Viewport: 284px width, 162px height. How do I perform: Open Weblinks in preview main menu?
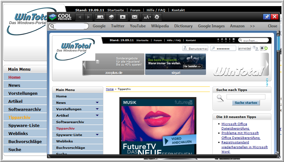pyautogui.click(x=78, y=141)
